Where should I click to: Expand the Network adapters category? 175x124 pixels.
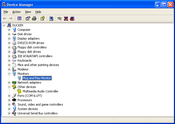(9, 82)
